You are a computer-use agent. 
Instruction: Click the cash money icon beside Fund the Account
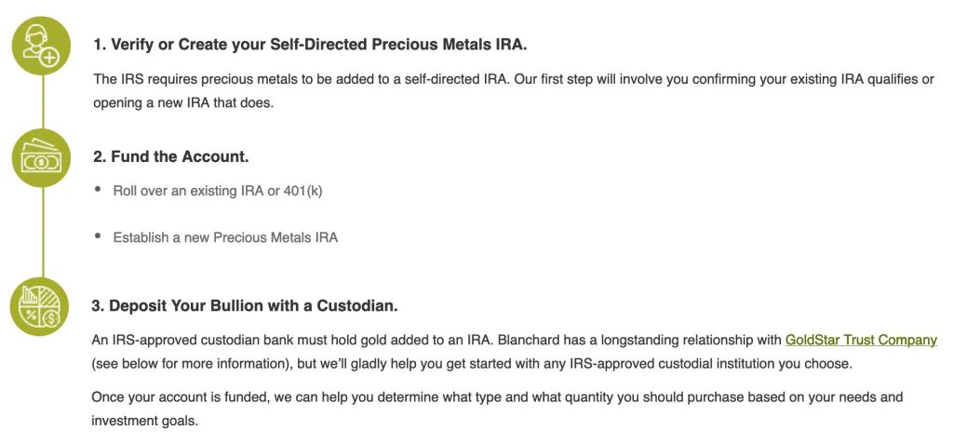tap(40, 158)
